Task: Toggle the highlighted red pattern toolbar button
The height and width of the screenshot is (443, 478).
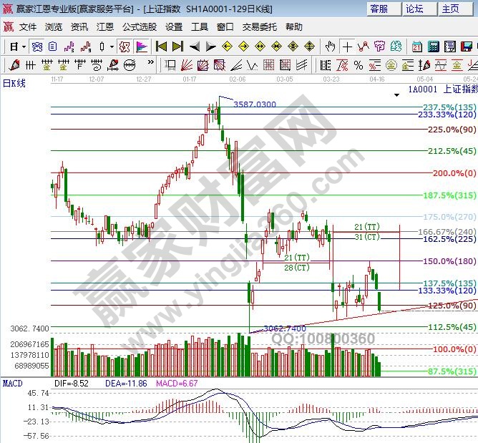Action: (125, 47)
